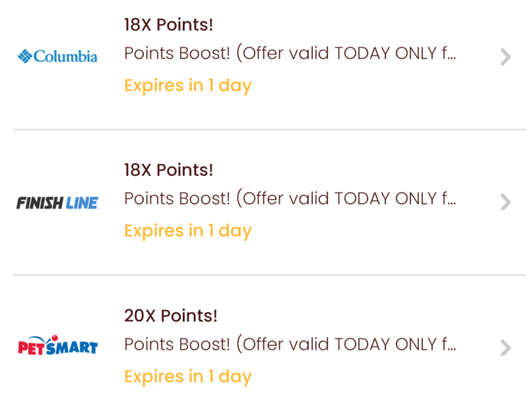Click the Finish Line logo
Viewport: 526px width, 401px height.
click(58, 203)
